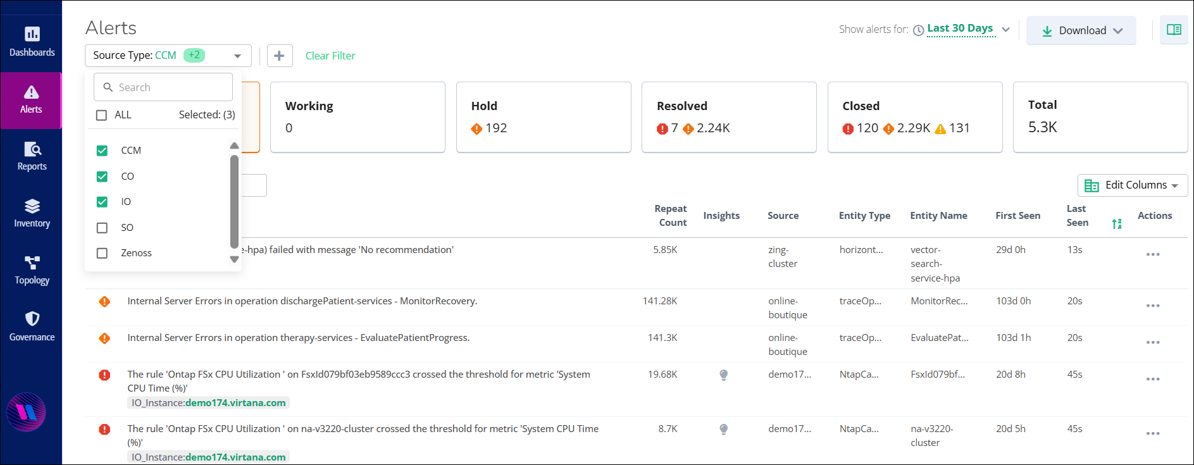Click the Last Seen sort icon
The width and height of the screenshot is (1194, 465).
point(1117,223)
